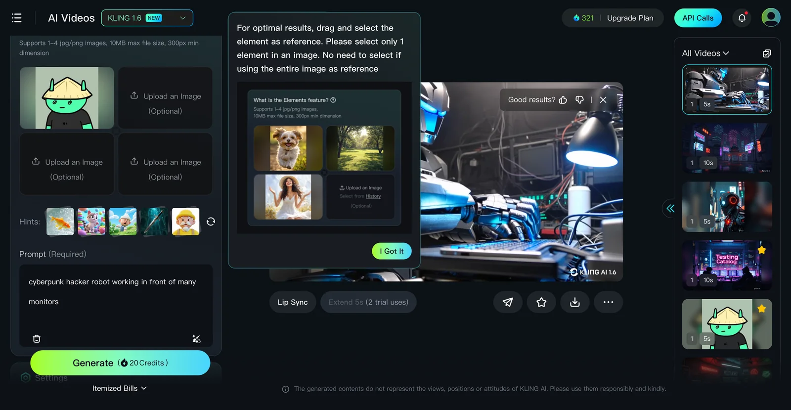Choose the yellow-hat old man hint thumbnail
The height and width of the screenshot is (410, 791).
[185, 221]
